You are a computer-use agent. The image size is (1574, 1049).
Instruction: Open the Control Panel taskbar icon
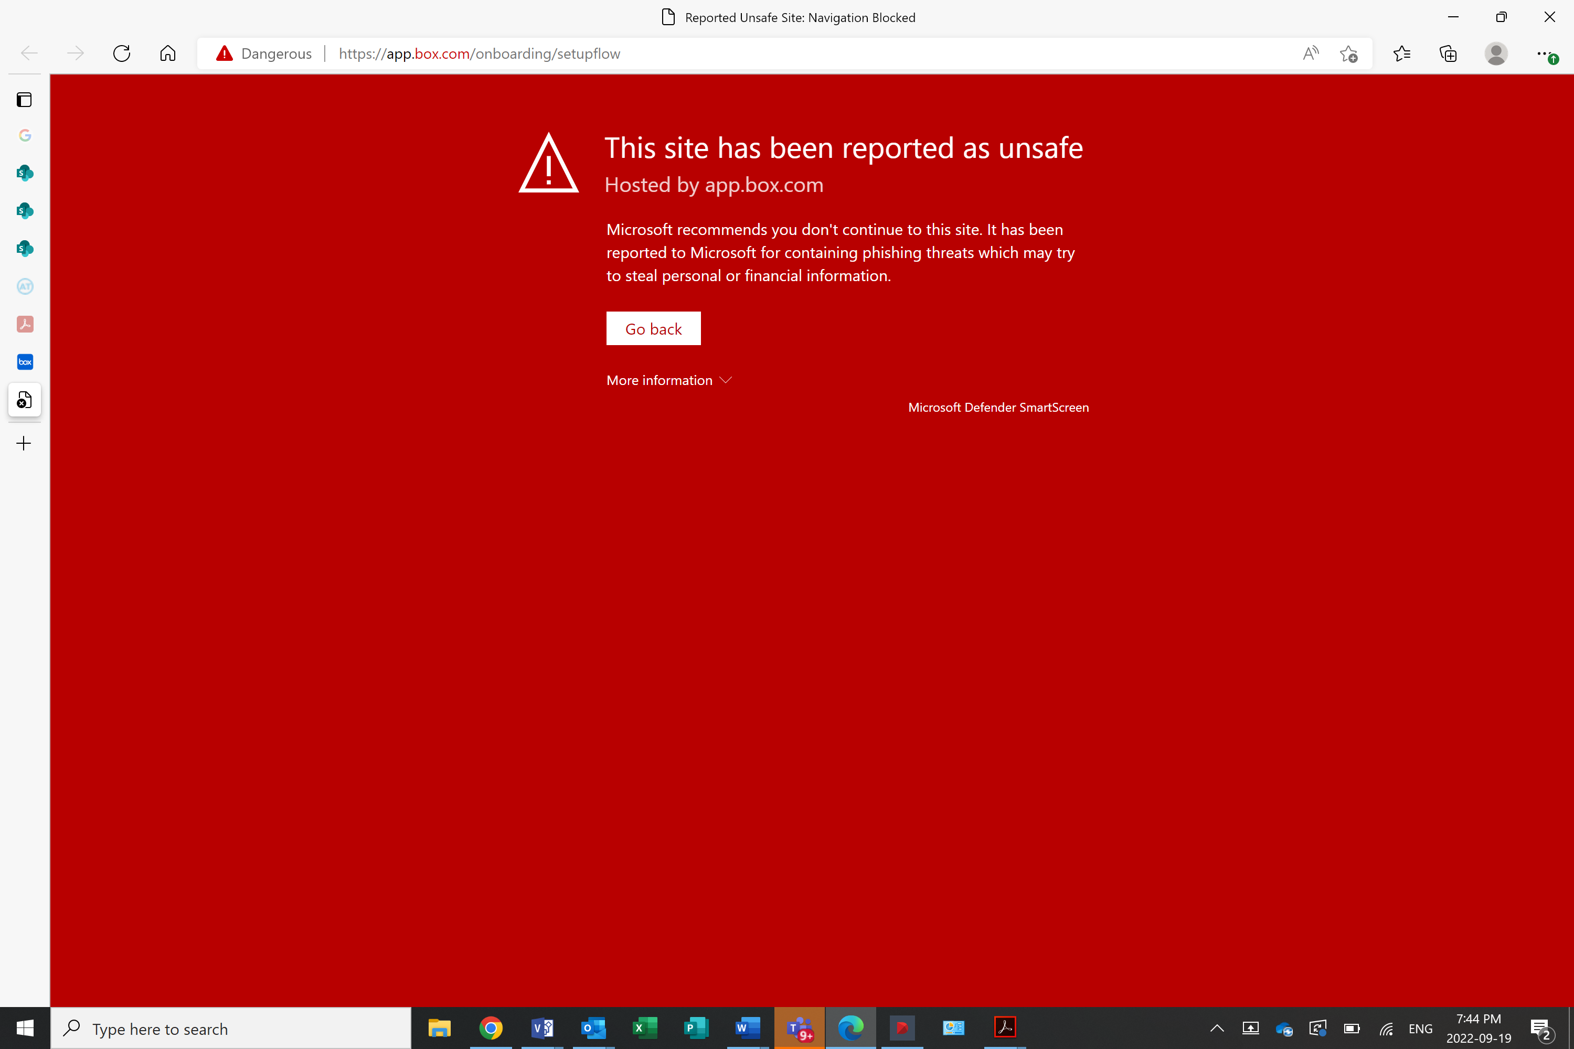click(954, 1028)
